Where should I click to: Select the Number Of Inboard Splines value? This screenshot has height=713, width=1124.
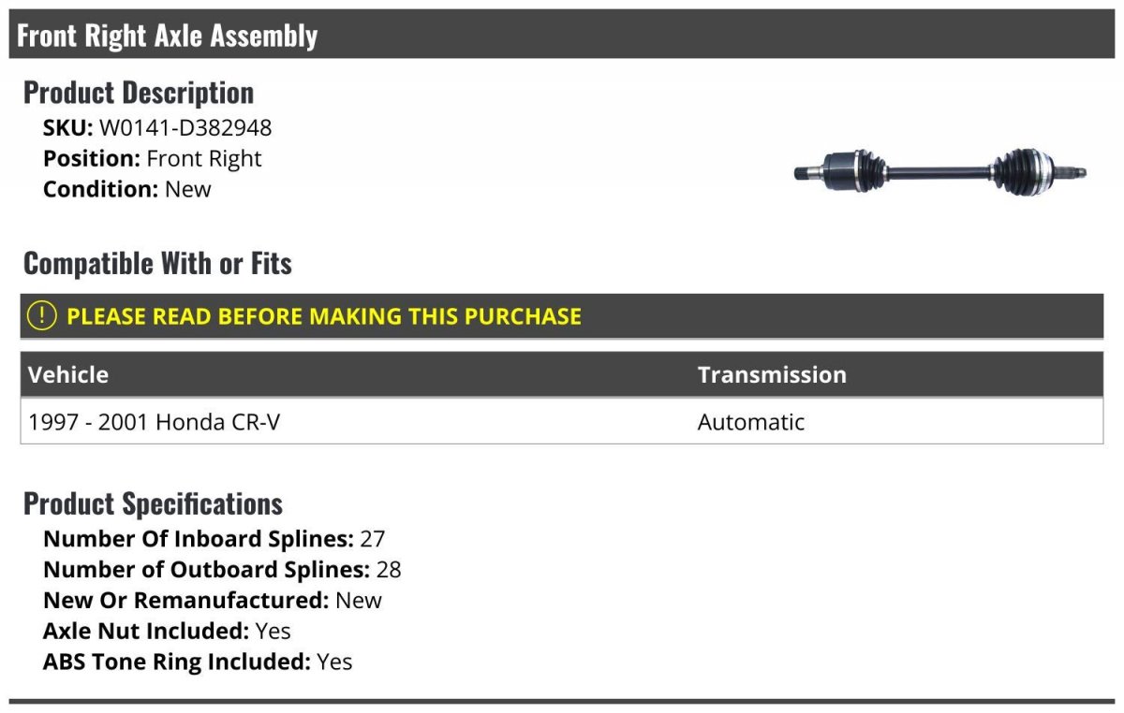pos(372,539)
